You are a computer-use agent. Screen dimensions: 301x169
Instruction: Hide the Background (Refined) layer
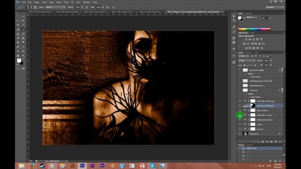(239, 106)
